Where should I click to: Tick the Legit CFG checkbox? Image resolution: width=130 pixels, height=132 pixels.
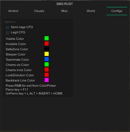tap(8, 33)
